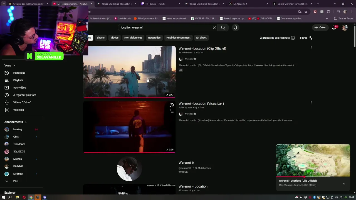356x200 pixels.
Task: Switch to 'Create a Les meilleurs sons' tab
Action: [28, 4]
